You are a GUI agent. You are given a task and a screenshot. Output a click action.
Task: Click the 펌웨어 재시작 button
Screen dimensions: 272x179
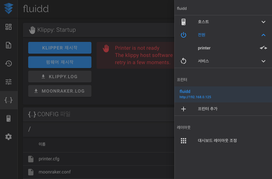[x=60, y=62]
